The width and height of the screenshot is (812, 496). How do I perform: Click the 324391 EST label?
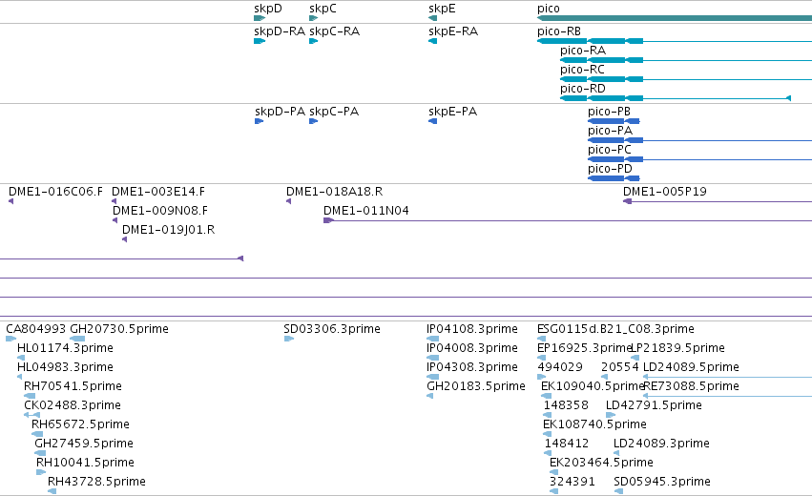point(573,482)
